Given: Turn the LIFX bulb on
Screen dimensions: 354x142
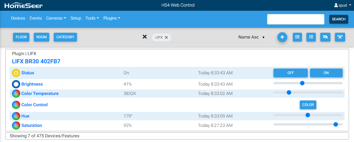Looking at the screenshot, I should [x=326, y=73].
